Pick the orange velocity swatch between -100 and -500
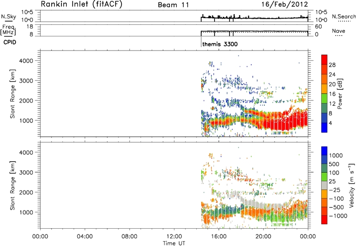The image size is (356, 246). pyautogui.click(x=324, y=202)
